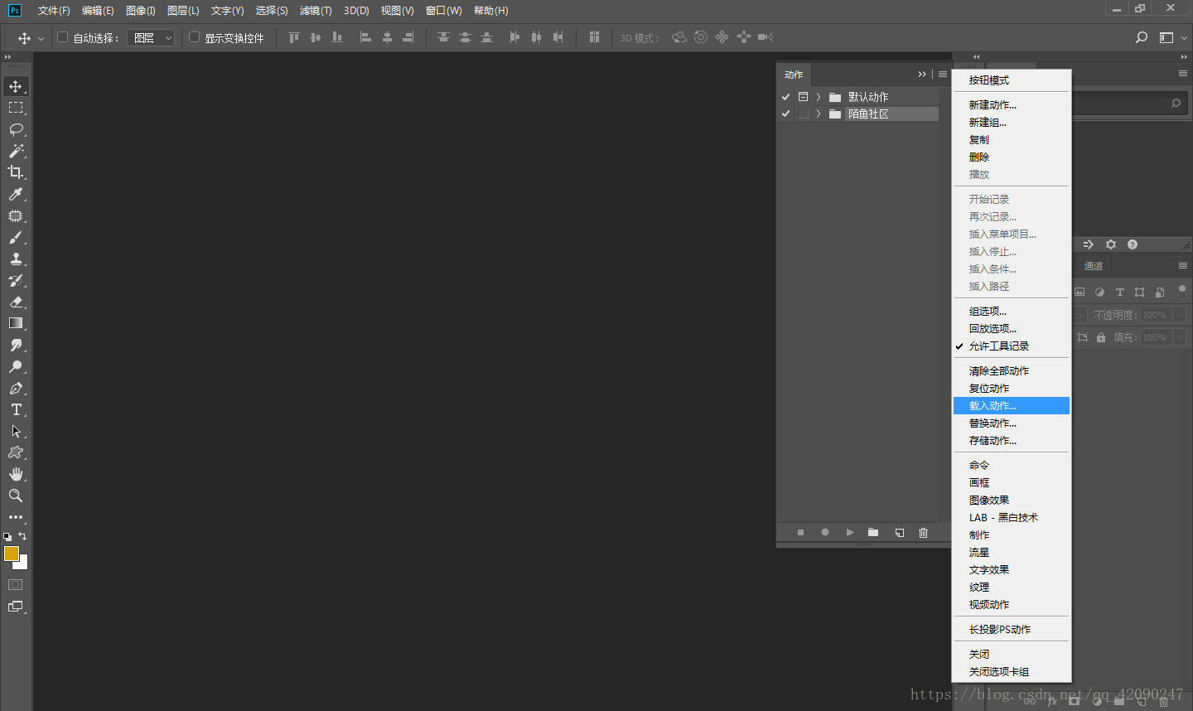1193x711 pixels.
Task: Select the History Brush tool
Action: click(16, 280)
